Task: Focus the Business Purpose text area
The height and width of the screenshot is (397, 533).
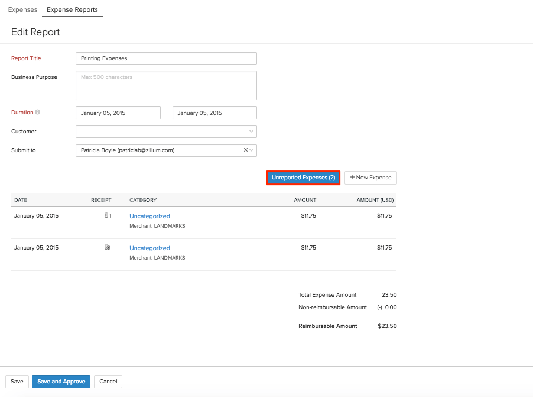Action: coord(166,86)
